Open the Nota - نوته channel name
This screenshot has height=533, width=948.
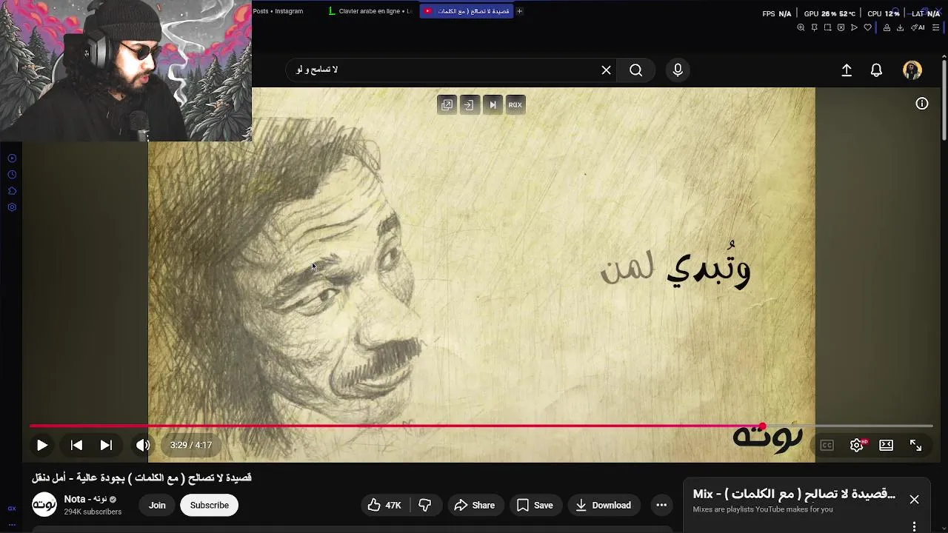(86, 499)
